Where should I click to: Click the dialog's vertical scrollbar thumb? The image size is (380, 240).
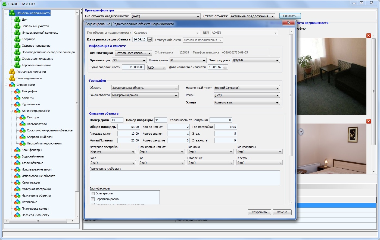tap(291, 95)
